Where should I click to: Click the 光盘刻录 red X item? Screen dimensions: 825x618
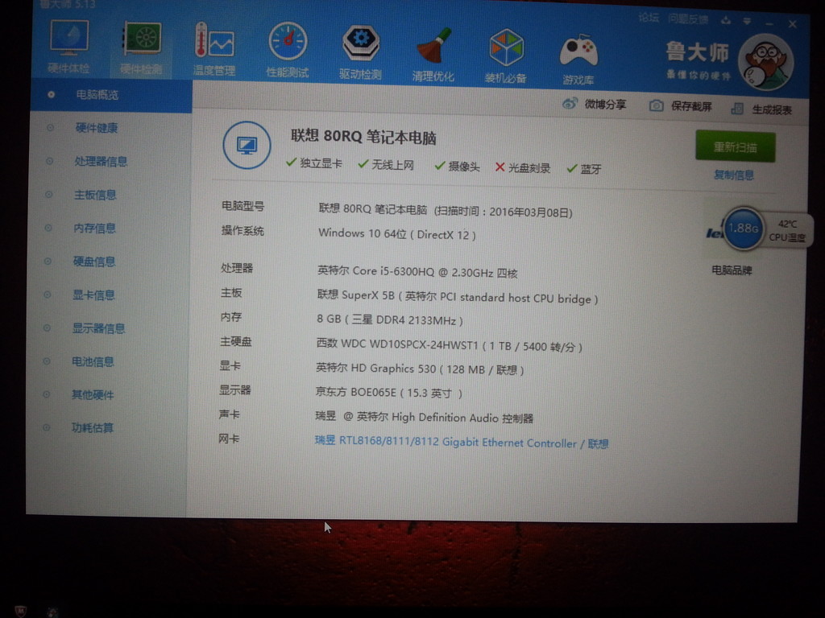tap(522, 167)
